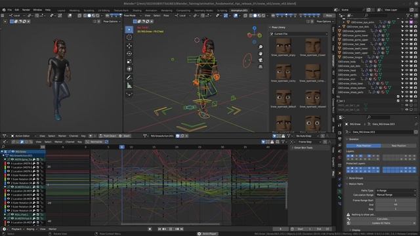Click the zoom magnifier viewport gizmo
This screenshot has width=420, height=236.
point(261,47)
